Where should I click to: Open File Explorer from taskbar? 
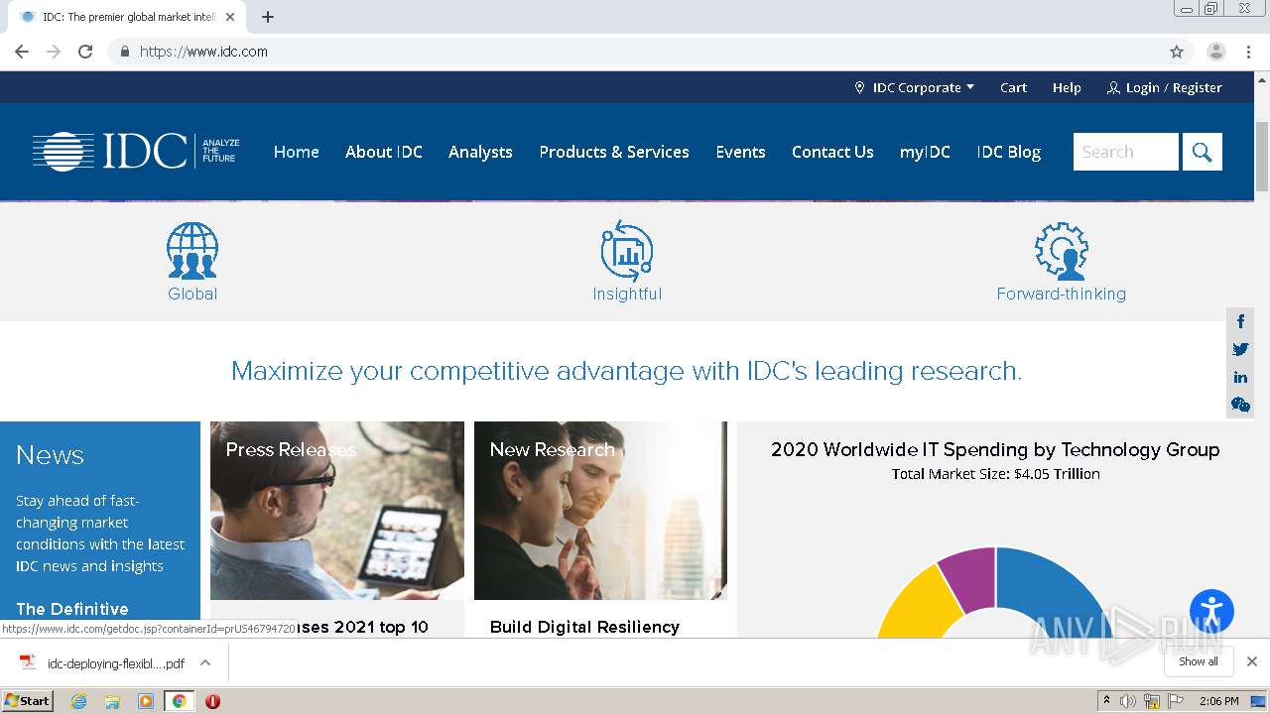pos(112,701)
